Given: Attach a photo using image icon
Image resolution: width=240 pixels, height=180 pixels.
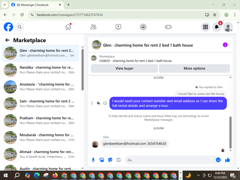Looking at the screenshot, I should click(102, 160).
